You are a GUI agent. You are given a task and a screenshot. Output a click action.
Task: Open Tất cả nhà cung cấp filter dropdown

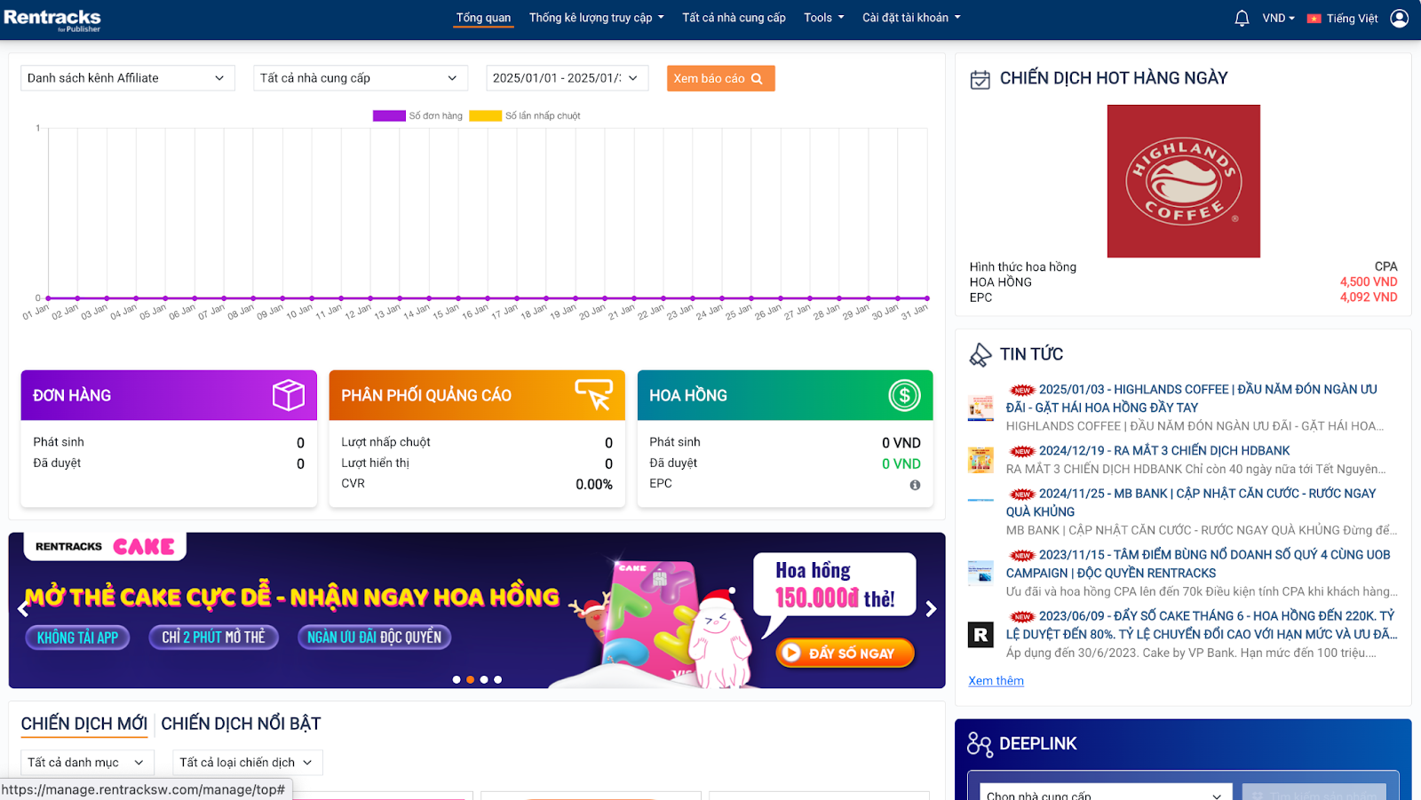coord(361,78)
